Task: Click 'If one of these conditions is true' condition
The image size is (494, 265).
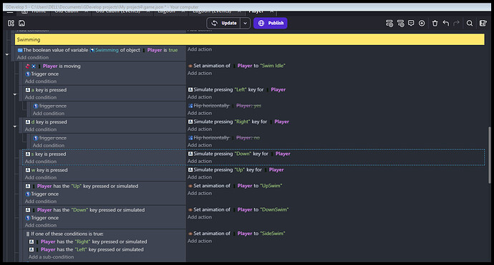Action: (x=64, y=234)
